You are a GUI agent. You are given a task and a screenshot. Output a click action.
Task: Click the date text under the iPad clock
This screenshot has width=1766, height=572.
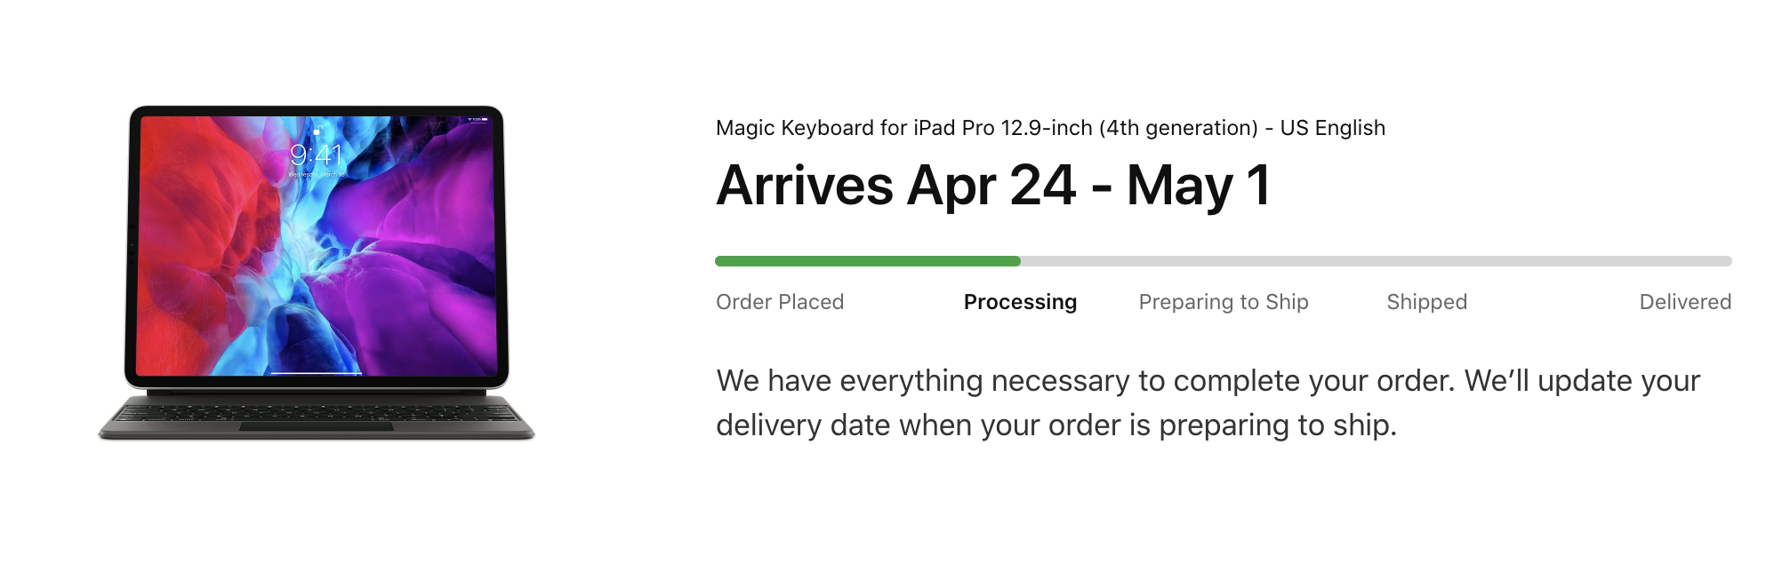pyautogui.click(x=317, y=175)
